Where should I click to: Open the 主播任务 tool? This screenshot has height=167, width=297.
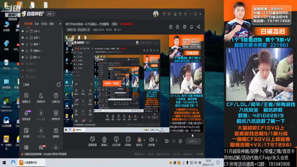point(56,98)
